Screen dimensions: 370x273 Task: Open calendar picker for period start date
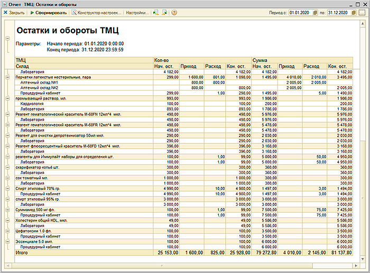[315, 12]
